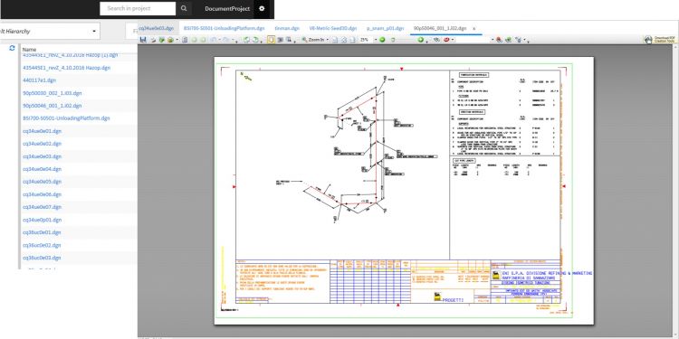
Task: Open cq36uc0e03.dgn in file list
Action: tap(42, 258)
